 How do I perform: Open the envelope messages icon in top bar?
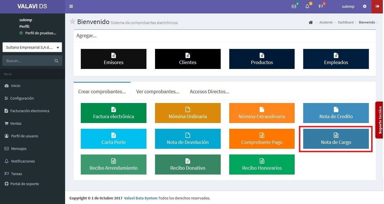(x=294, y=6)
